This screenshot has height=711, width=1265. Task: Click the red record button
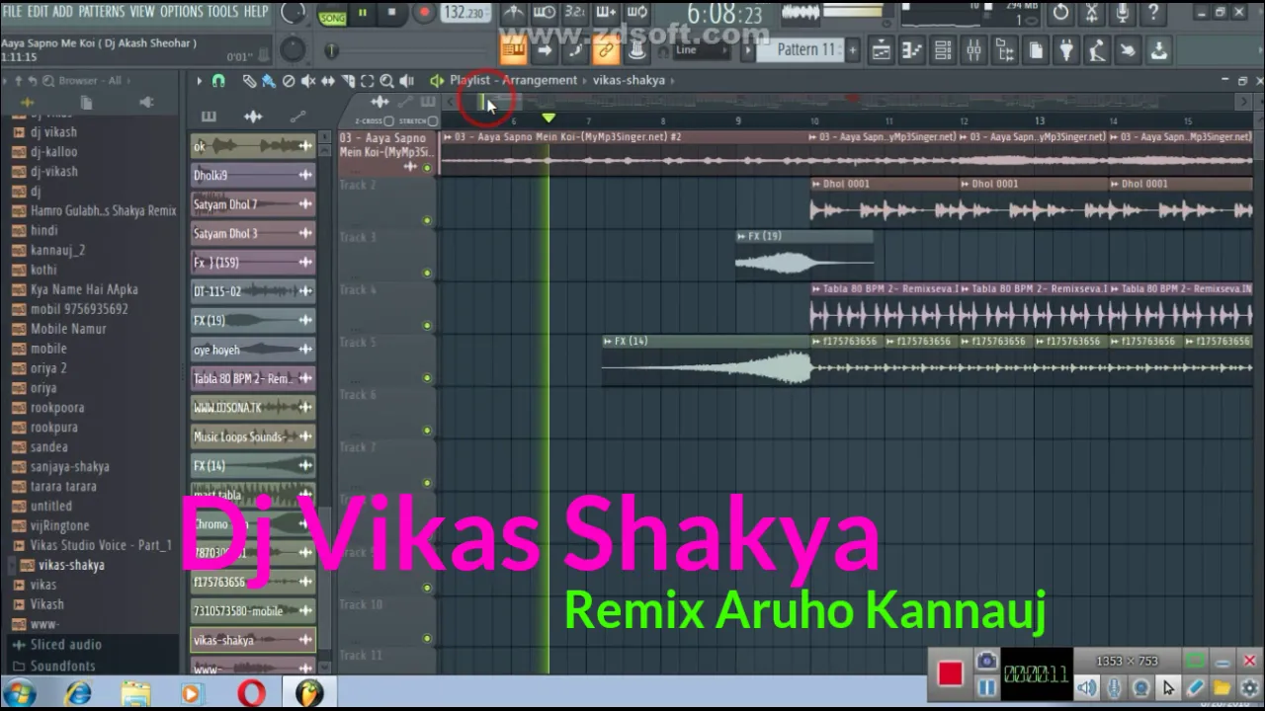click(424, 13)
